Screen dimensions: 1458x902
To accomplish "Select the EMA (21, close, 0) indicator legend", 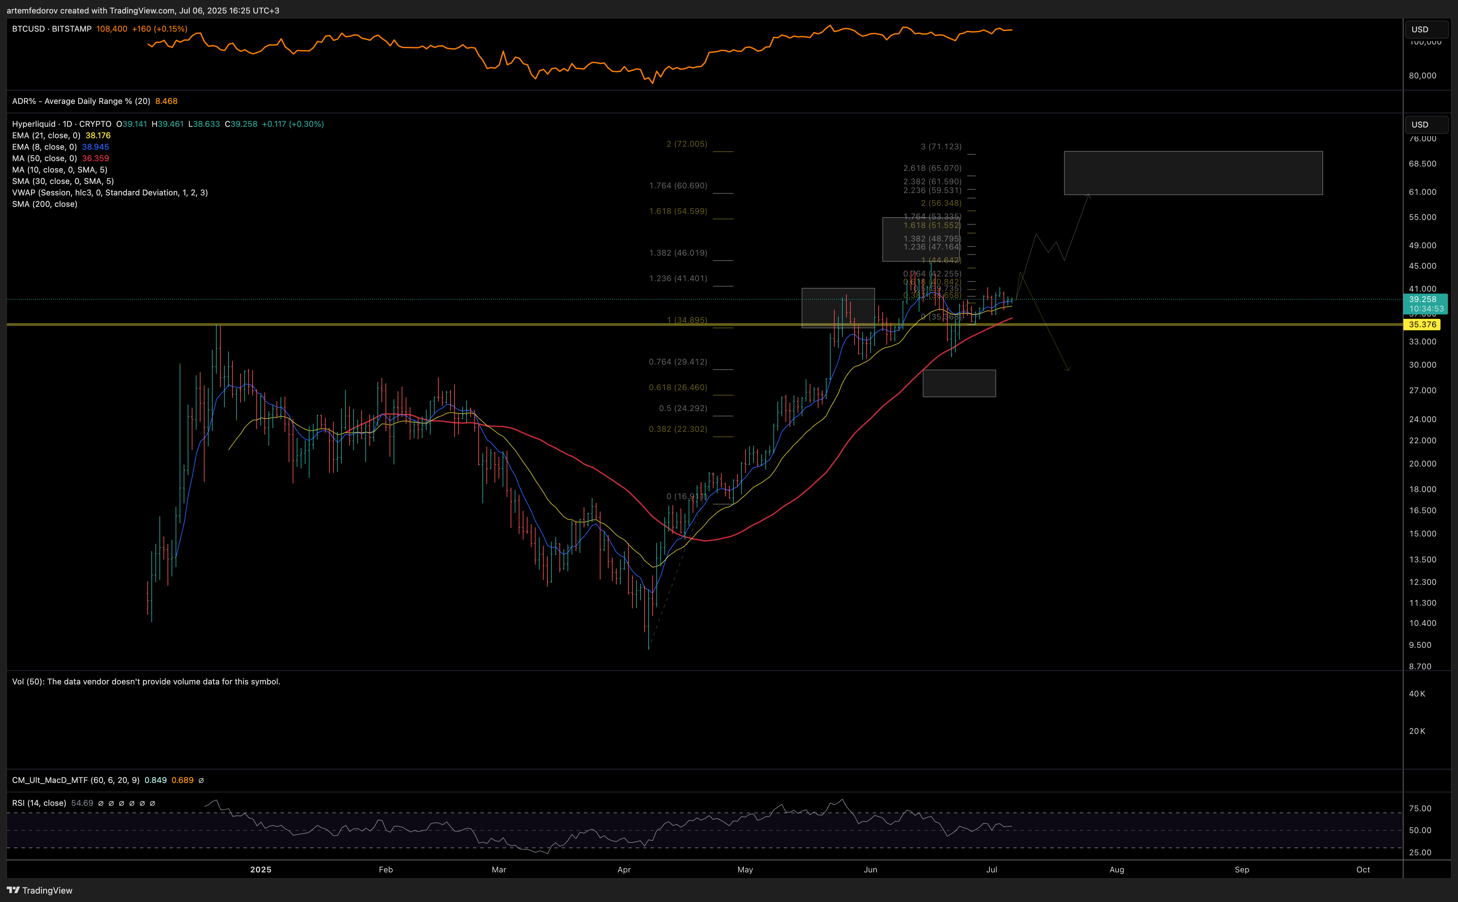I will pos(46,136).
